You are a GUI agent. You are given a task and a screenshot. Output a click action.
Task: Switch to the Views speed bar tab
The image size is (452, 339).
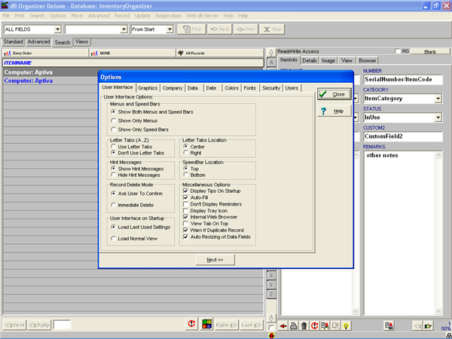[82, 41]
